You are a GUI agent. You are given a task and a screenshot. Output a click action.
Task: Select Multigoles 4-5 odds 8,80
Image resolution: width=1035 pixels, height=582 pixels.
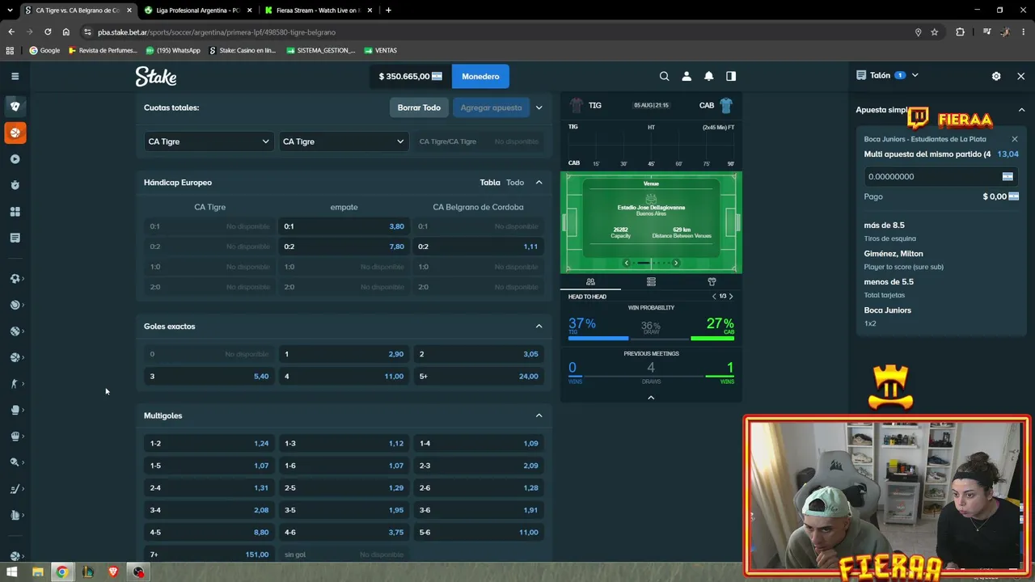click(209, 533)
